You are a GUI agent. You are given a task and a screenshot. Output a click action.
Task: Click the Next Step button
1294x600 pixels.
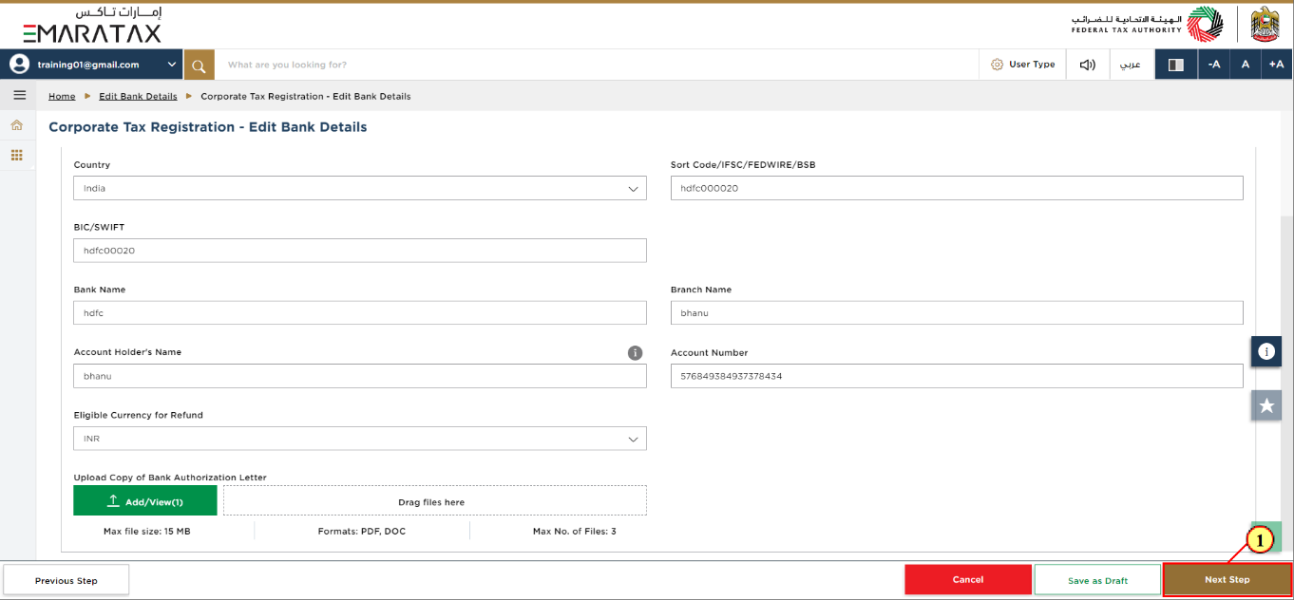[1227, 579]
